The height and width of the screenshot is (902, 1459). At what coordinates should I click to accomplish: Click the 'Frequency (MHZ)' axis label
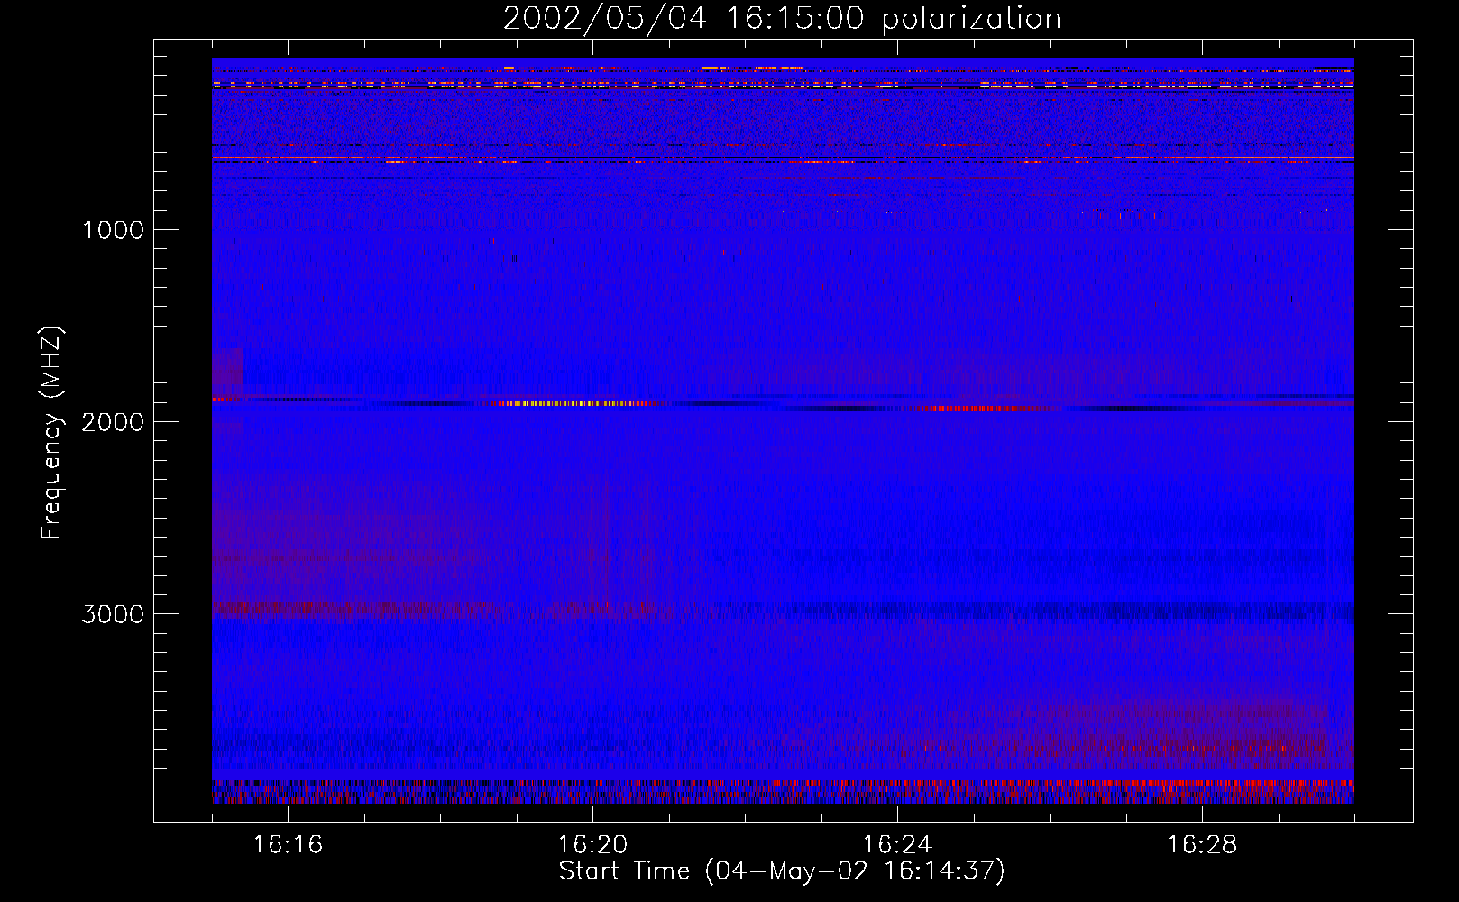coord(51,433)
